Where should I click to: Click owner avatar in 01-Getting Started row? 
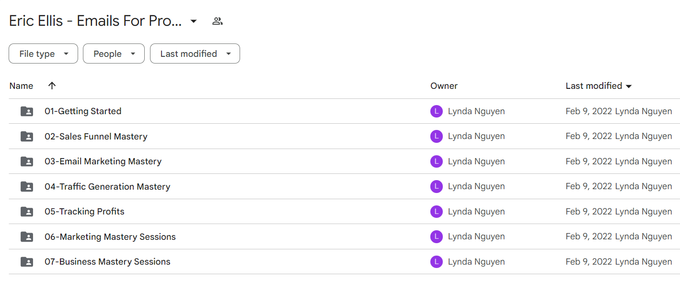[x=436, y=111]
